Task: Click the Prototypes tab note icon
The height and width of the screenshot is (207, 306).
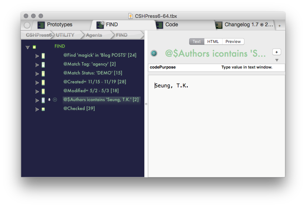Action: pos(41,25)
